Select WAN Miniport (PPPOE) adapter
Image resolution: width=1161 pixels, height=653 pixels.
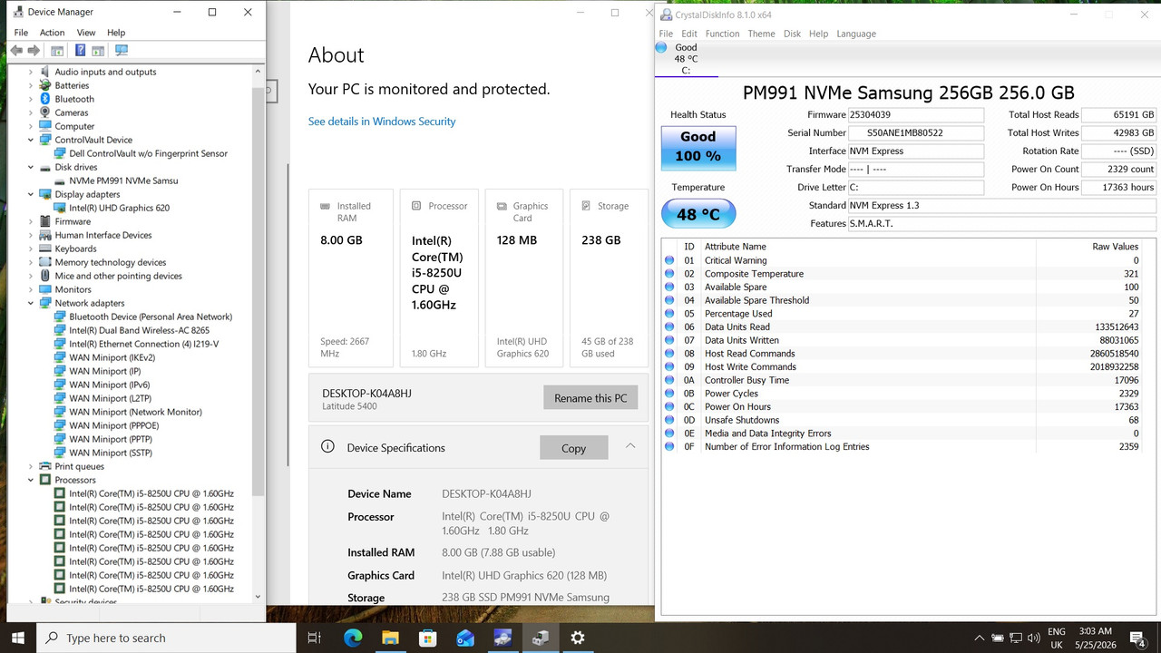tap(113, 425)
